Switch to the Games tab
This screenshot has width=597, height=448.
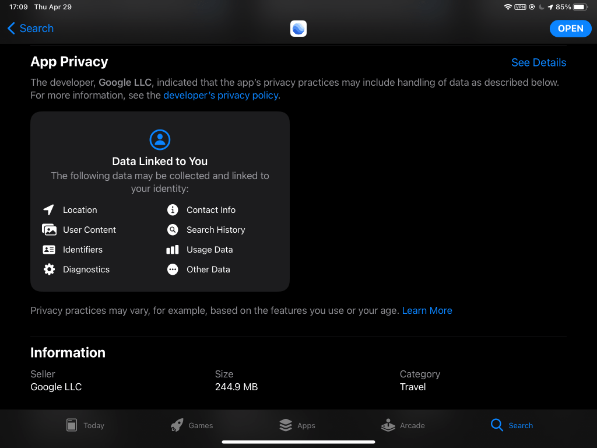click(x=192, y=425)
